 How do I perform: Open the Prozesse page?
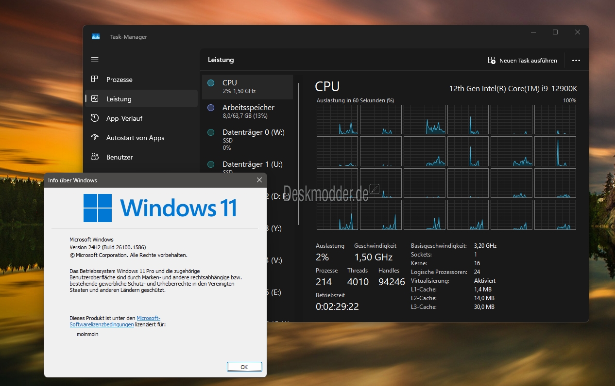pos(141,80)
